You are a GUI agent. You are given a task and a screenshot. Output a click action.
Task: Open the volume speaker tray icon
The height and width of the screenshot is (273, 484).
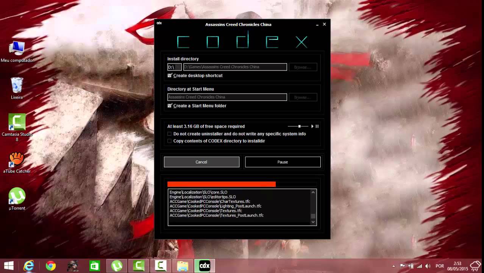tap(428, 266)
